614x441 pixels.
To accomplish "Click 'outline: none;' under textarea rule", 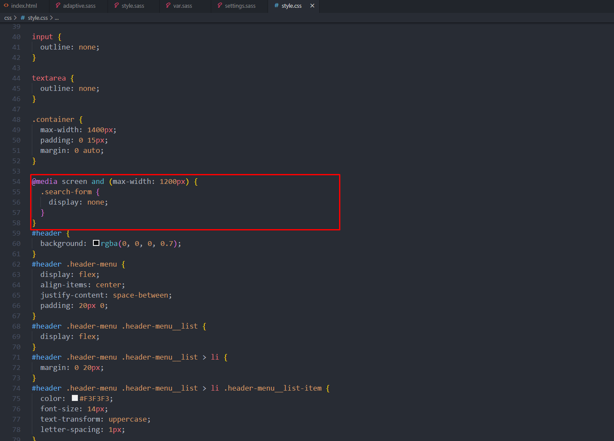I will click(70, 89).
